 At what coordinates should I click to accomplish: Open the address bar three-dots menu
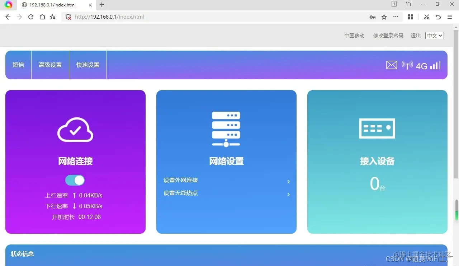tap(396, 17)
